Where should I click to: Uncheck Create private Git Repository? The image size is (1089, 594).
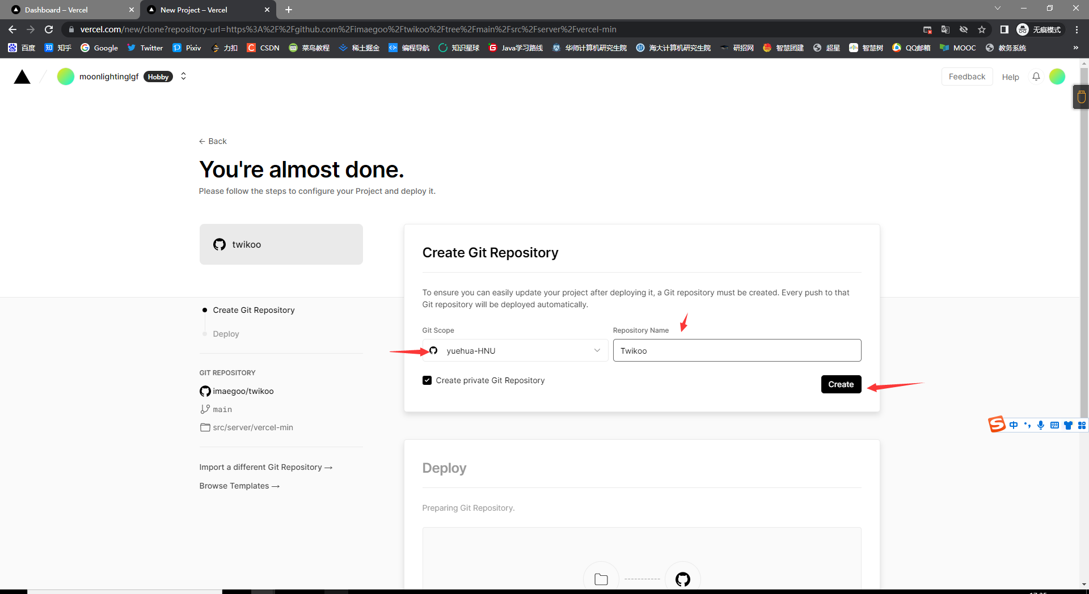tap(427, 380)
